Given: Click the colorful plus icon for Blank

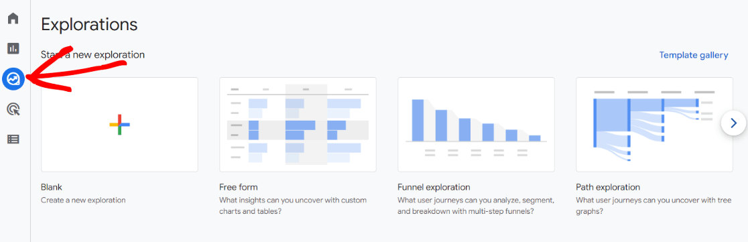Looking at the screenshot, I should [120, 125].
